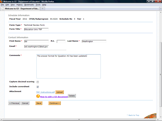This screenshot has height=121, width=162.
Task: Click the Firefox icon in title bar
Action: pos(2,2)
